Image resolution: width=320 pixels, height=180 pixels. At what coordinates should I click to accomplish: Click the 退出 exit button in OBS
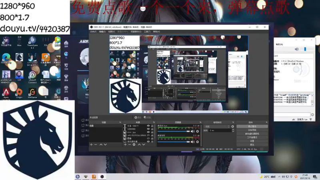252,145
